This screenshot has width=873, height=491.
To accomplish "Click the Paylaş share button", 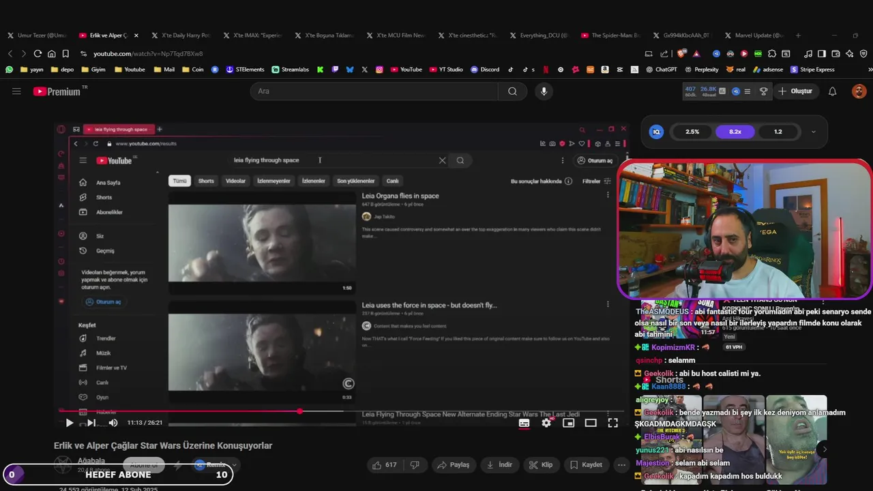I will [x=453, y=464].
